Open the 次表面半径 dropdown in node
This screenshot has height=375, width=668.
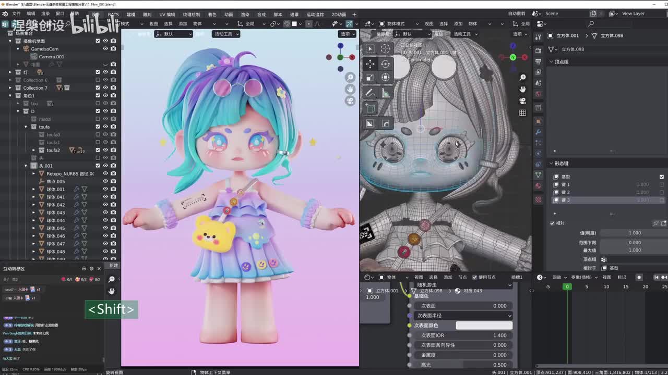coord(463,316)
